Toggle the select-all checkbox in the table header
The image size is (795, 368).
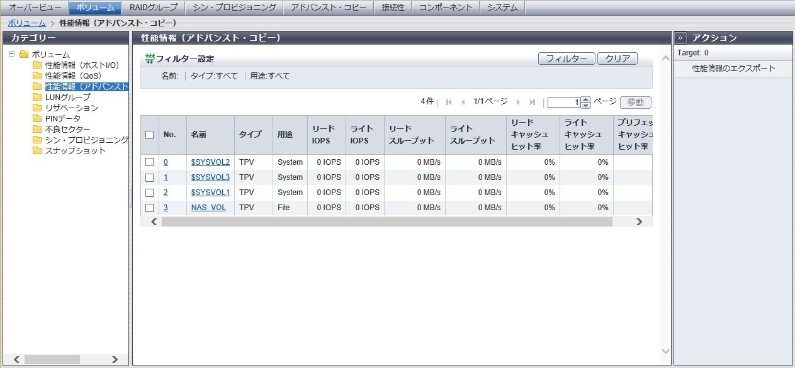(149, 135)
